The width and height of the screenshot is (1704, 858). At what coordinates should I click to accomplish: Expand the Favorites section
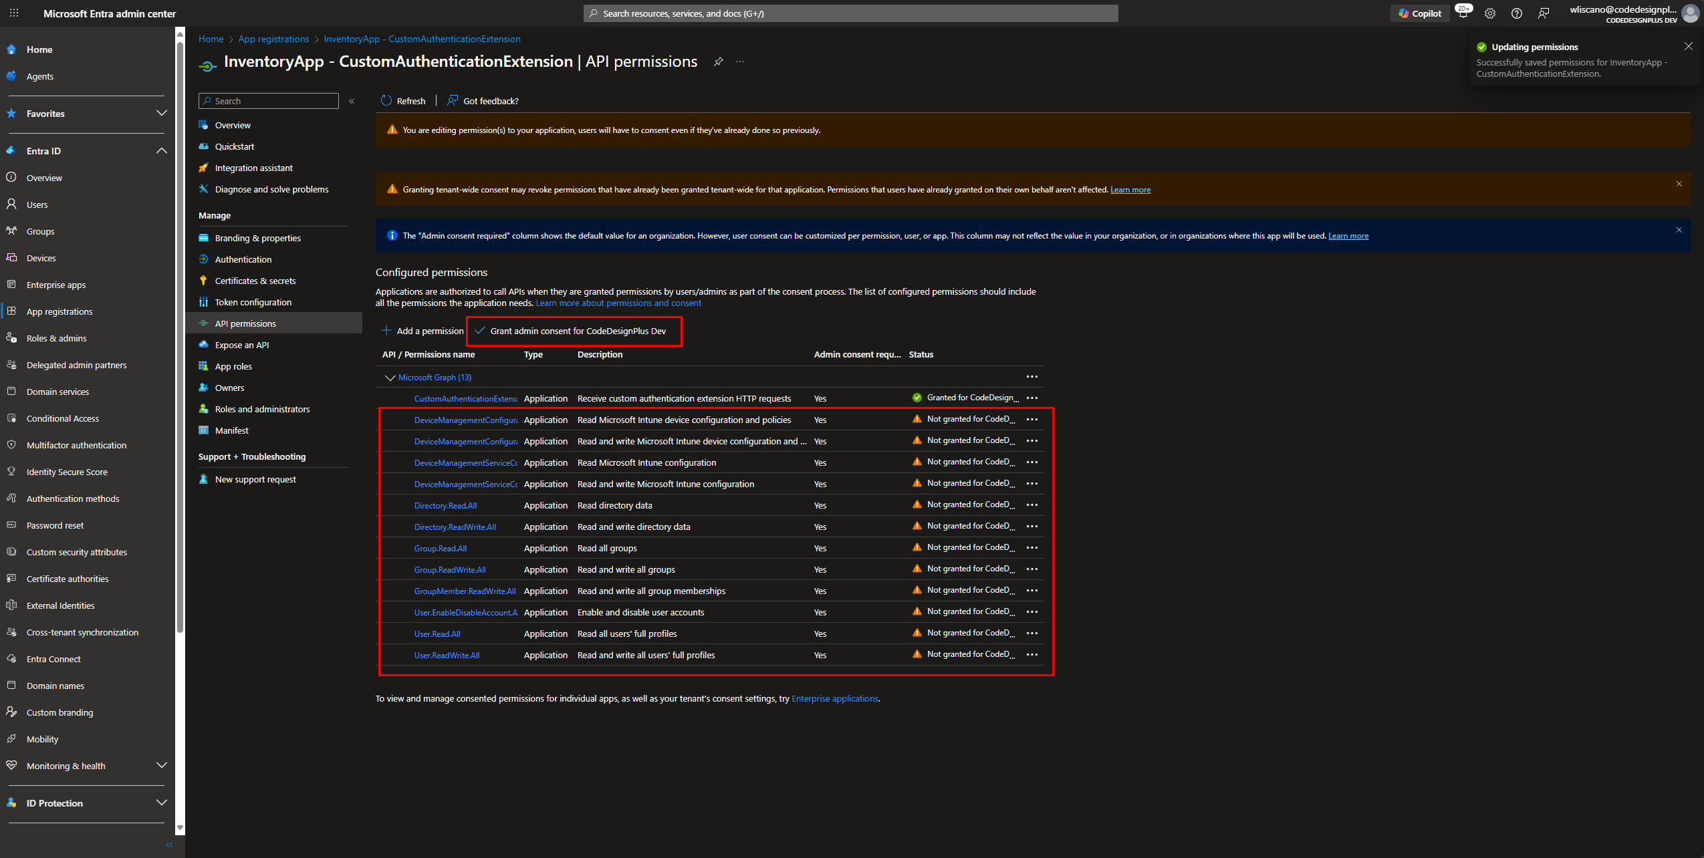click(161, 113)
